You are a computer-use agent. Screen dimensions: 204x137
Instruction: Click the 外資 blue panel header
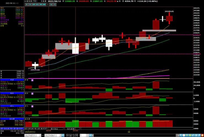click(12, 80)
